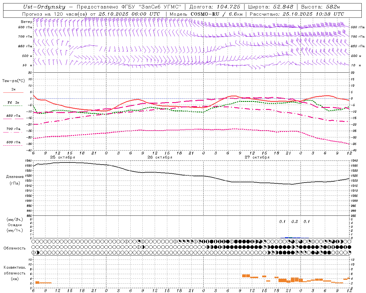Click the 27 октября date label
The height and width of the screenshot is (293, 366).
coord(257,157)
